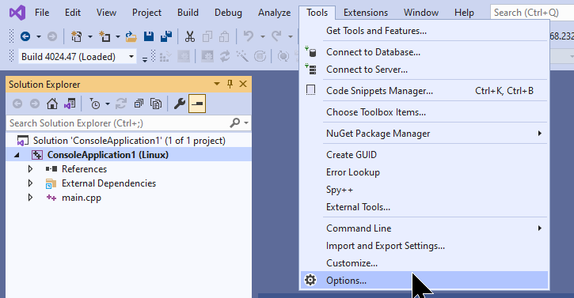Open the navigate backward history dropdown arrow
The image size is (574, 298).
click(x=39, y=36)
